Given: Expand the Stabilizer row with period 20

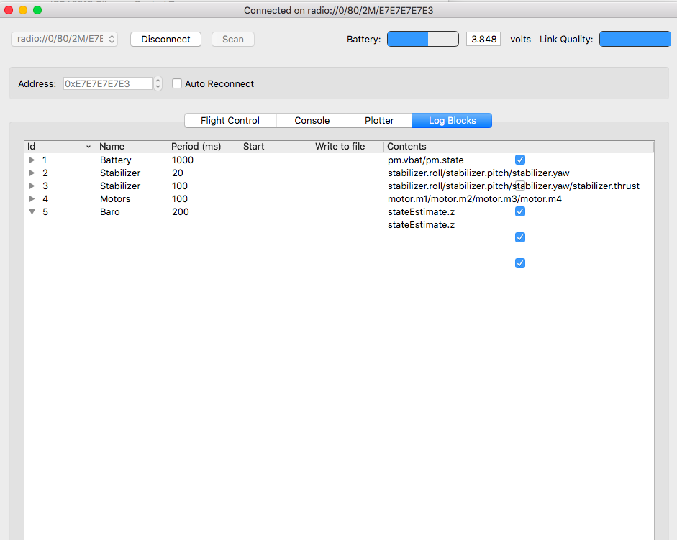Looking at the screenshot, I should (32, 173).
